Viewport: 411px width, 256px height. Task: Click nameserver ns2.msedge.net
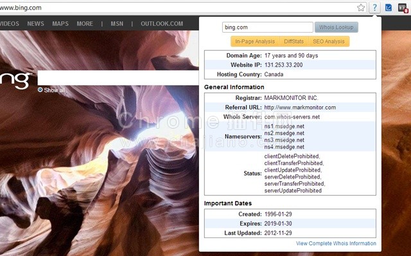tap(284, 133)
